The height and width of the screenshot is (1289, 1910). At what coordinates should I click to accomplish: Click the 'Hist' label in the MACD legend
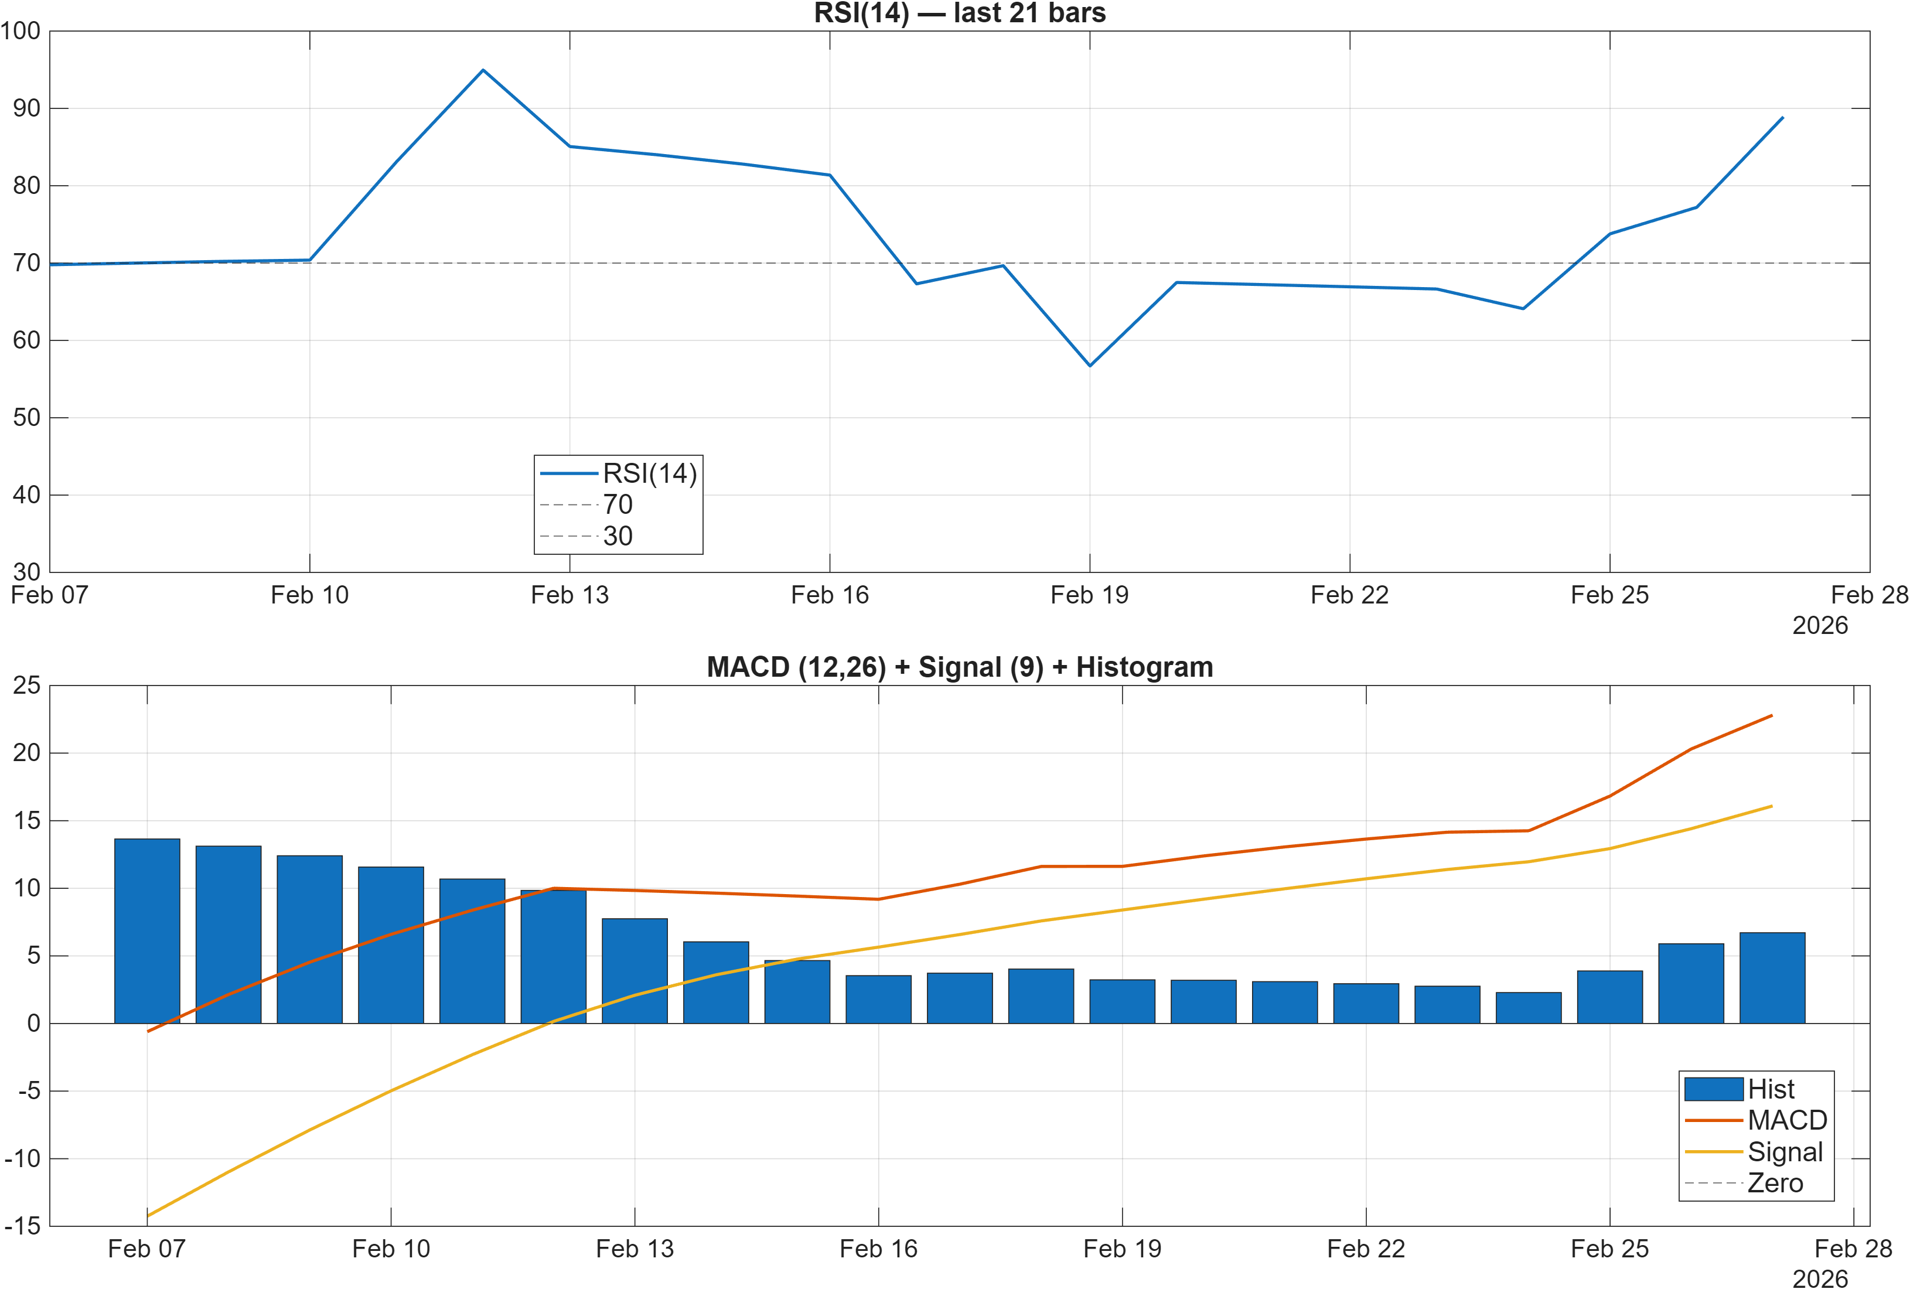1771,1089
